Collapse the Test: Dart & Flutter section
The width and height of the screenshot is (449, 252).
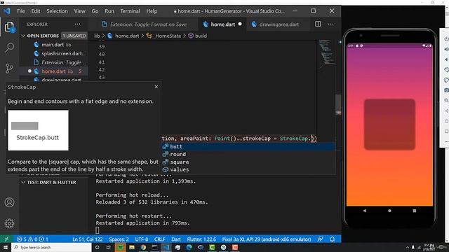23,182
